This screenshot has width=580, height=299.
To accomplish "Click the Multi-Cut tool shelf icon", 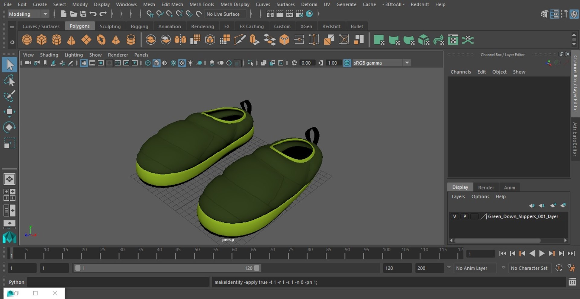I will pyautogui.click(x=240, y=40).
